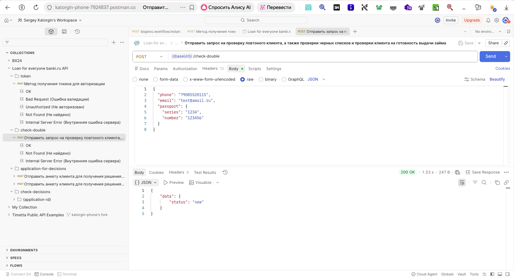
Task: Click the settings gear in header
Action: [497, 20]
